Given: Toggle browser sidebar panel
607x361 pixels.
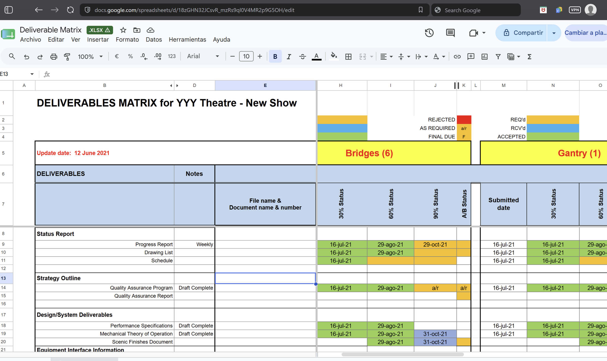Looking at the screenshot, I should [x=9, y=10].
